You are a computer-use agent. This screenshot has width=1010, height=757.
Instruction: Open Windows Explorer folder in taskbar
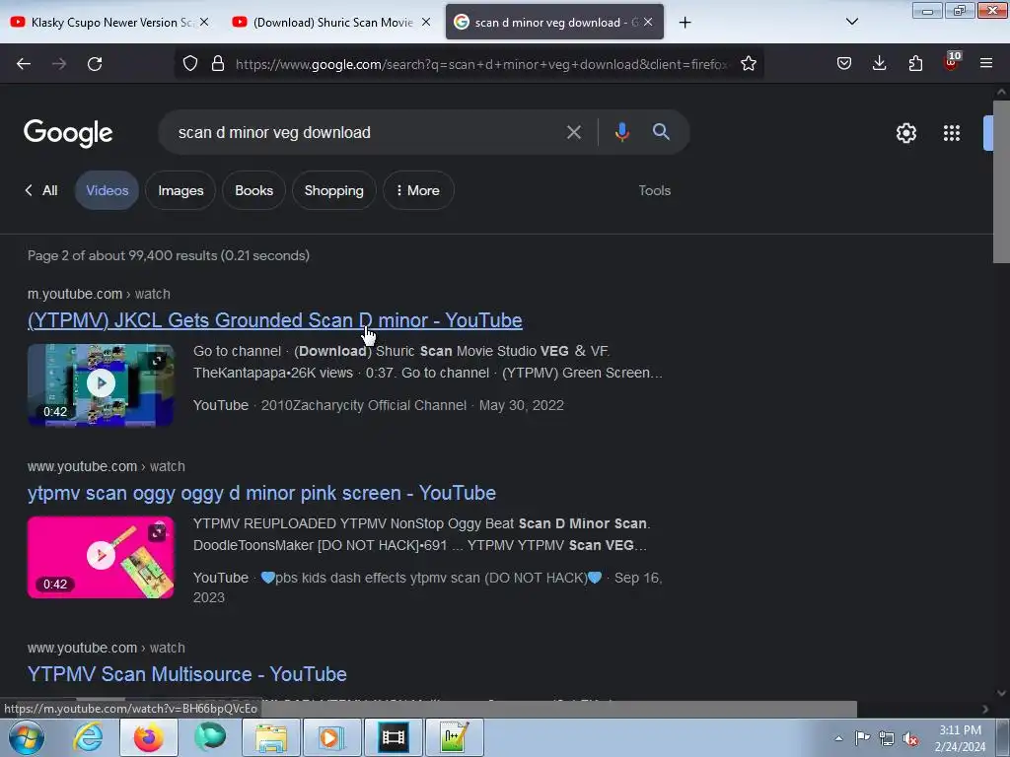[271, 737]
